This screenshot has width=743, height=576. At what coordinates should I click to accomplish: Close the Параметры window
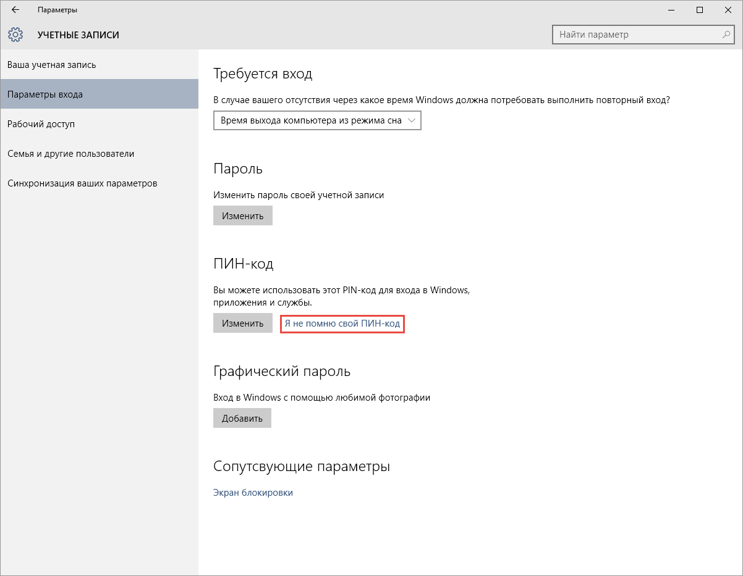(x=728, y=10)
